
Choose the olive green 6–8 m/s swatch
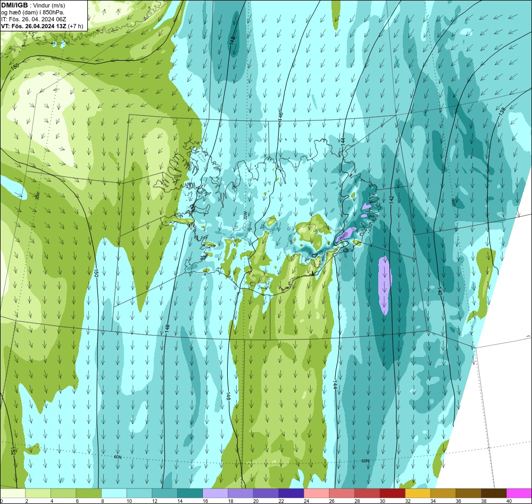coord(88,493)
